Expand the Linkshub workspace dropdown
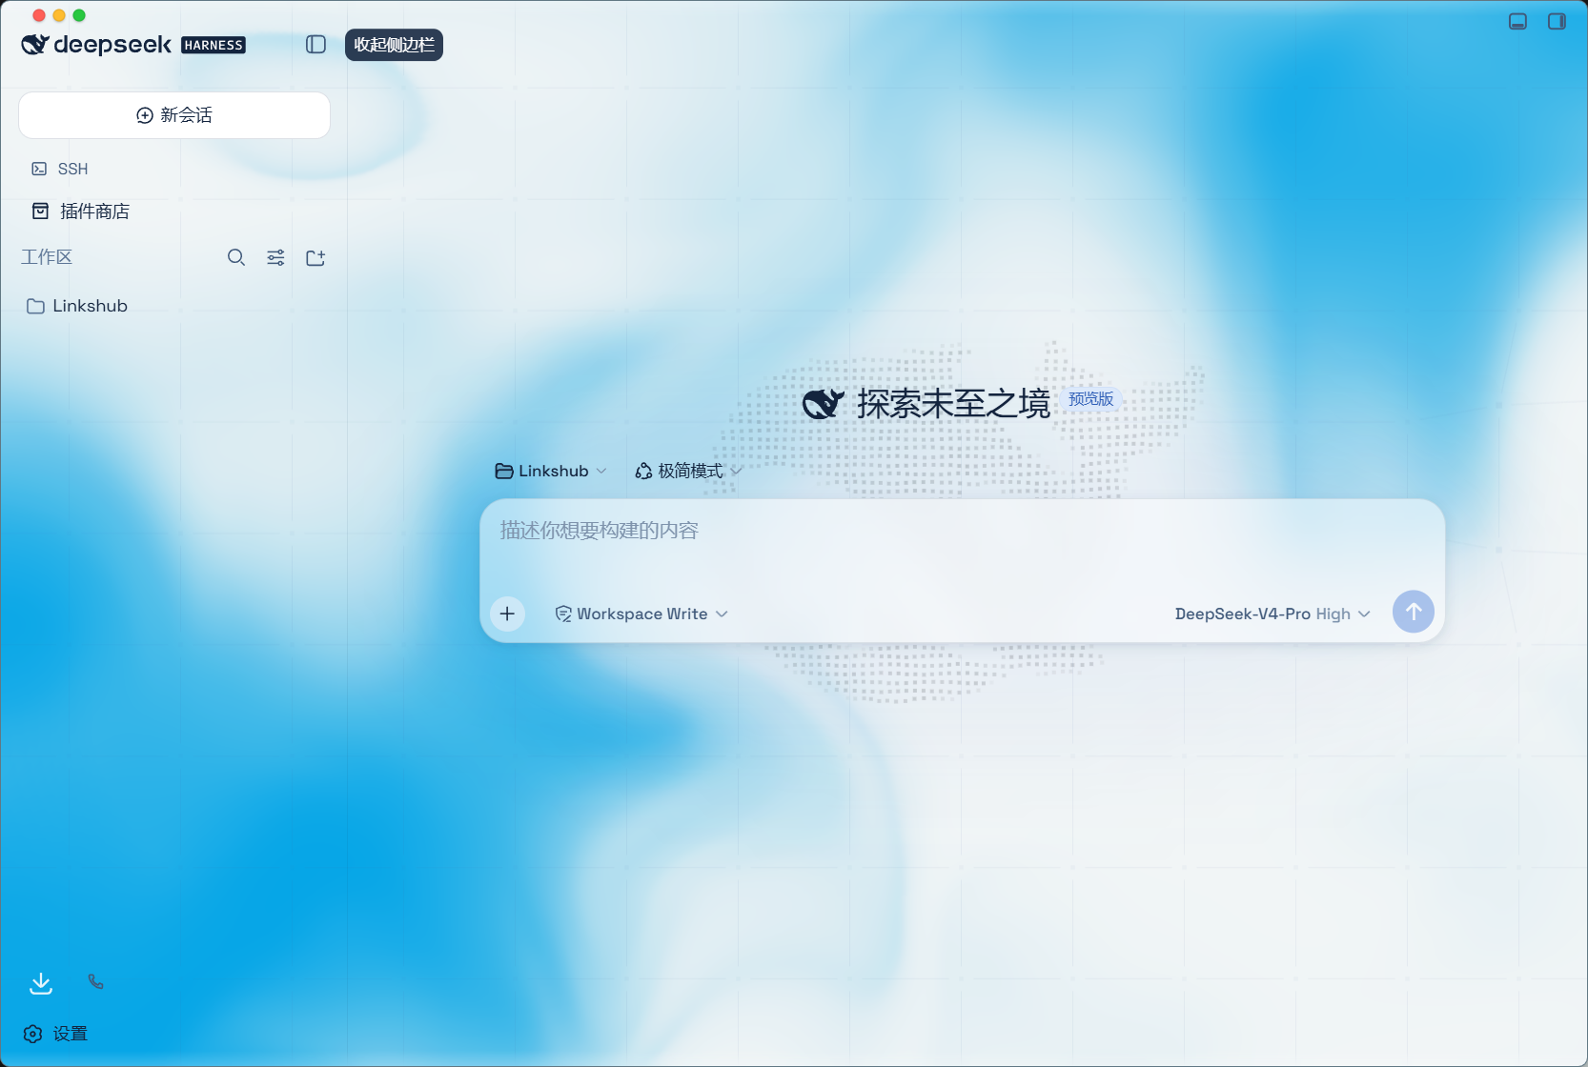This screenshot has width=1588, height=1067. (551, 471)
